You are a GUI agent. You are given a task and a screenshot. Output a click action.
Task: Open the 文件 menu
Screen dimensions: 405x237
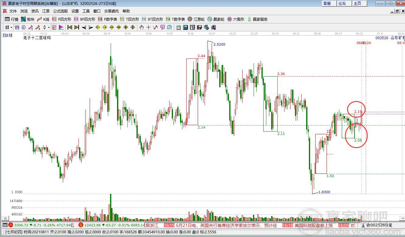click(x=13, y=11)
